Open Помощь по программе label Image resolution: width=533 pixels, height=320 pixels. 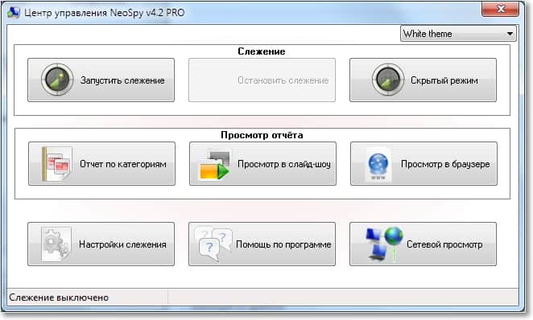[x=283, y=244]
